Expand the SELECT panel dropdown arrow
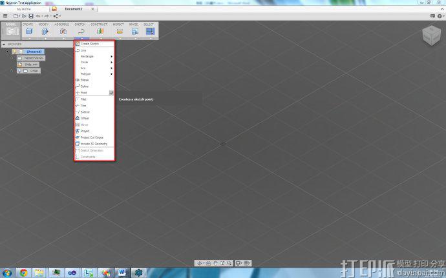This screenshot has height=278, width=446. point(151,38)
